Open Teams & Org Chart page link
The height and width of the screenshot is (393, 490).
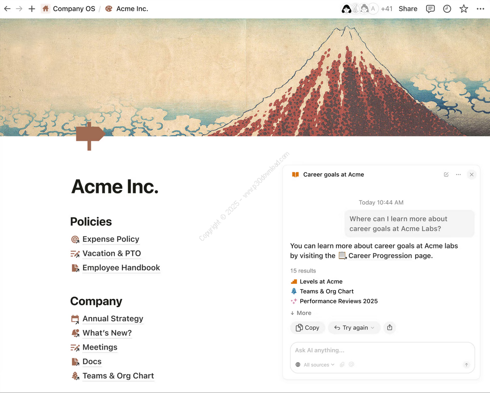point(118,376)
